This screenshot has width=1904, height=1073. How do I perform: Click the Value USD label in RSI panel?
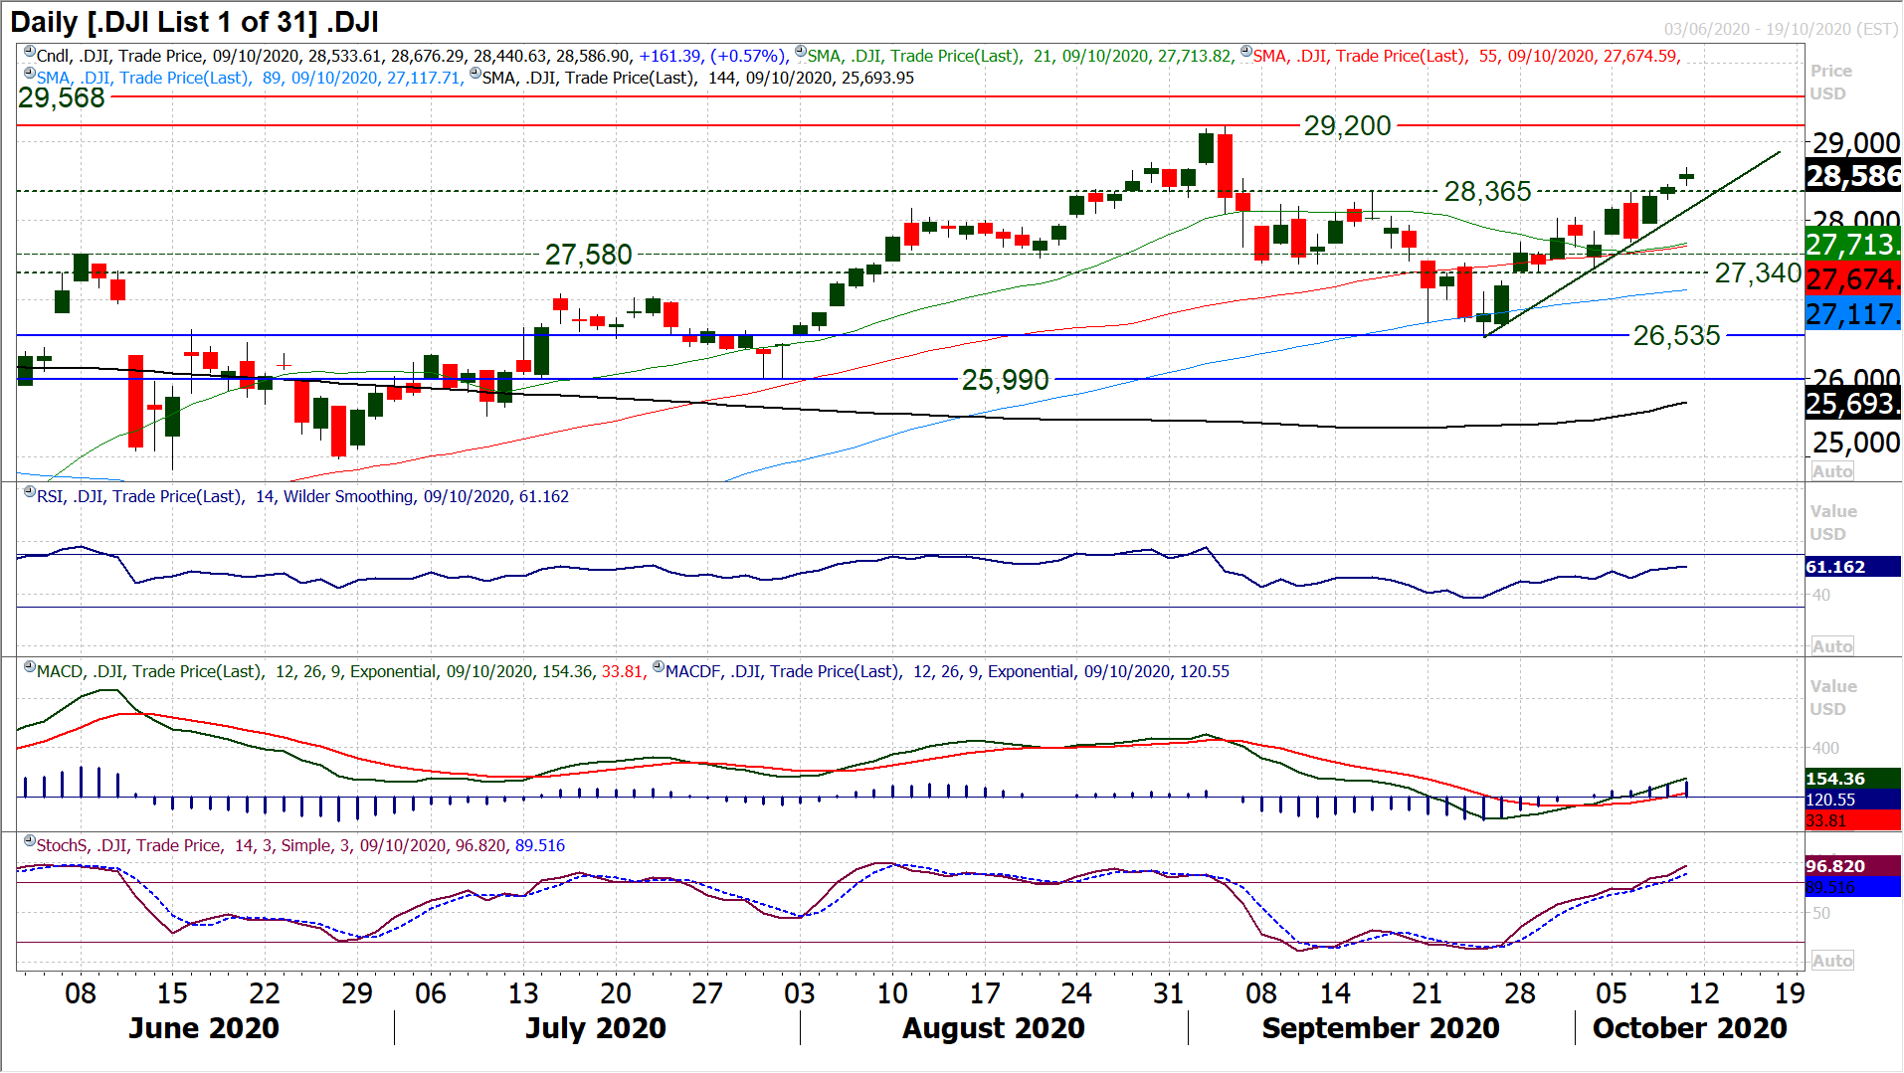[x=1833, y=523]
